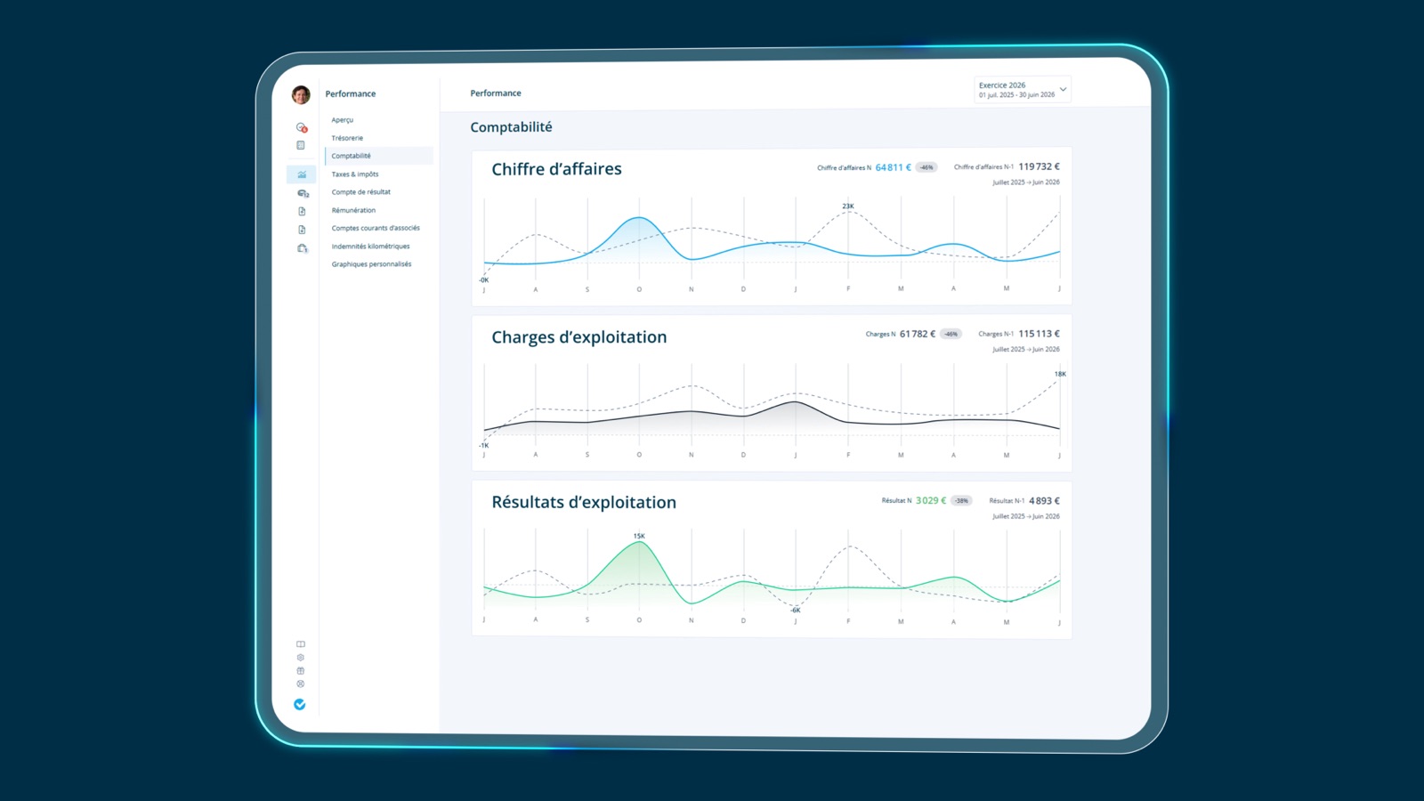
Task: Click the 18K peak label on charges chart
Action: pos(1060,374)
